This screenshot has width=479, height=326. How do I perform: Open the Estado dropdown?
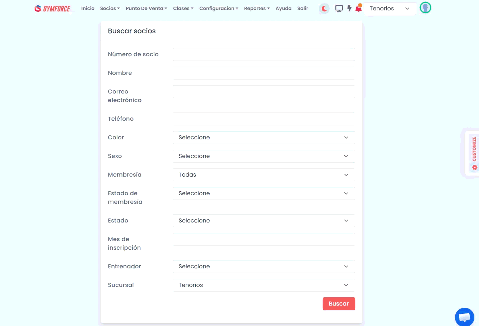coord(264,221)
